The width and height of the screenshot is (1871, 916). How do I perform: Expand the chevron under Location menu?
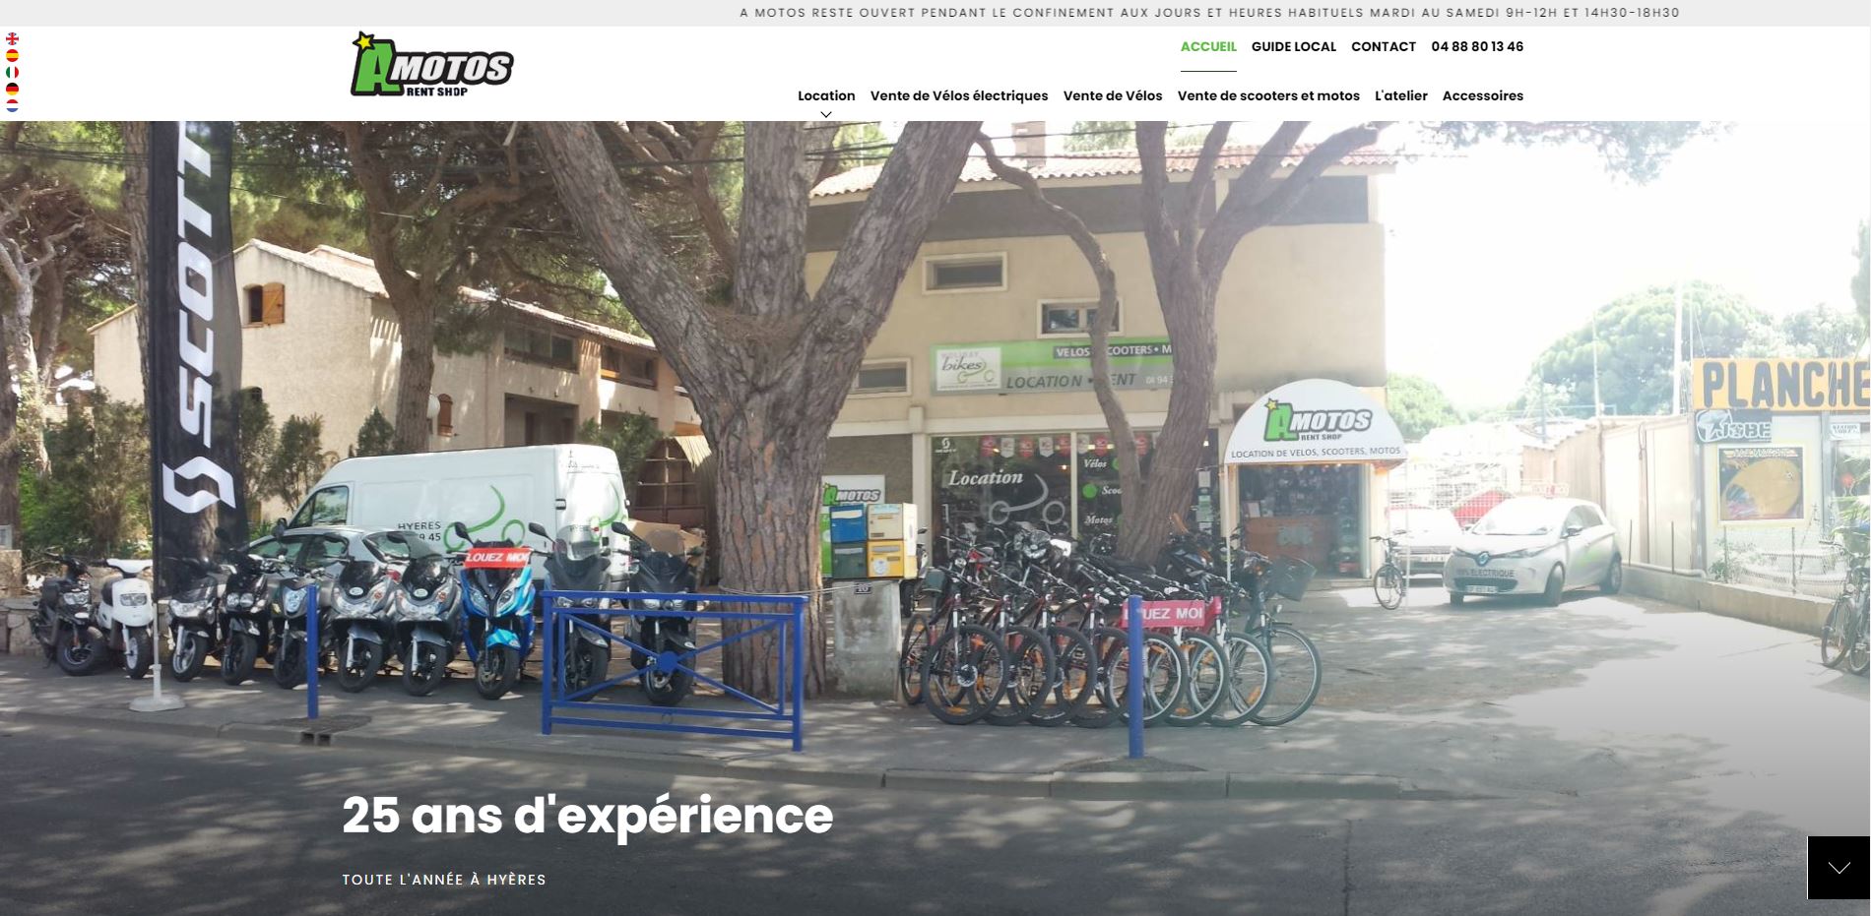click(x=826, y=115)
